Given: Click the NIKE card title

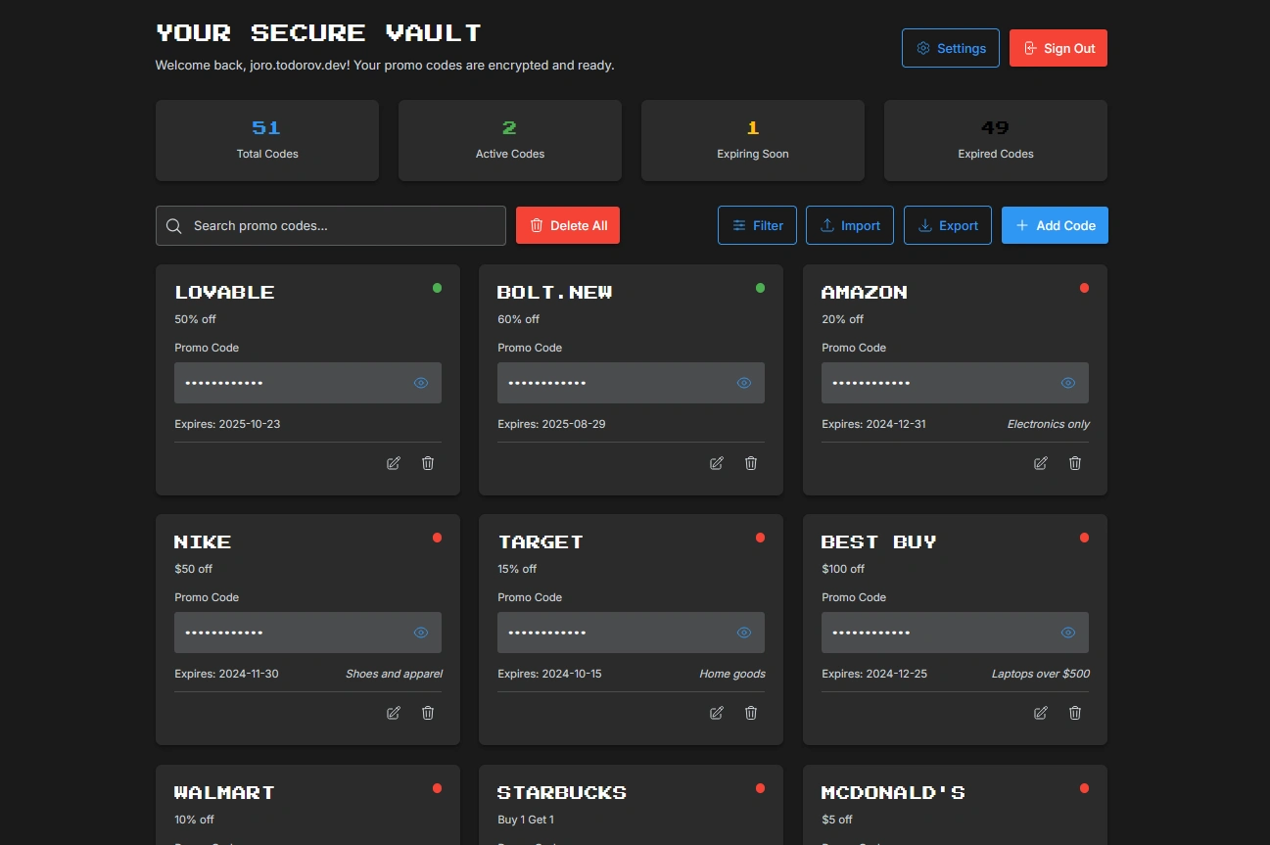Looking at the screenshot, I should [x=203, y=541].
